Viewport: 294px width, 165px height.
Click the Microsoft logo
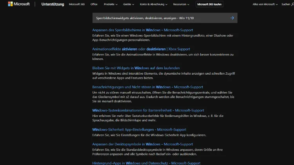click(x=19, y=4)
